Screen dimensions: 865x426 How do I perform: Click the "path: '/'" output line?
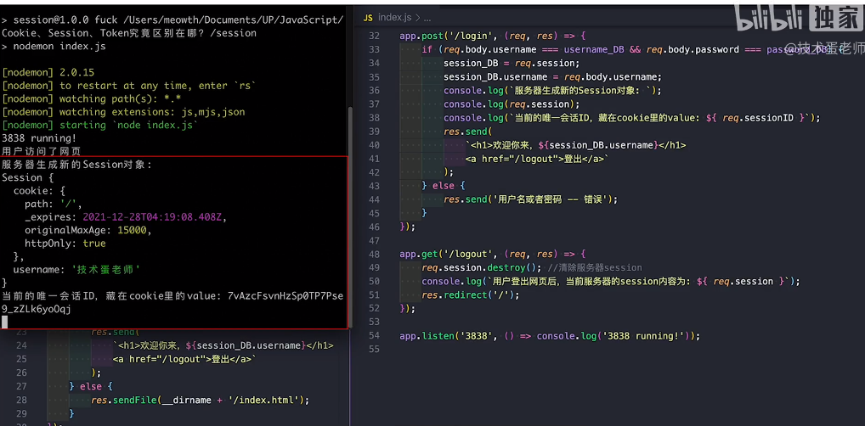(x=54, y=204)
